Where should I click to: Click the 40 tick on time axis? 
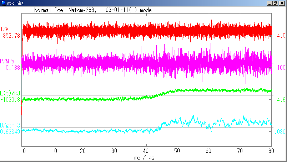(x=146, y=151)
